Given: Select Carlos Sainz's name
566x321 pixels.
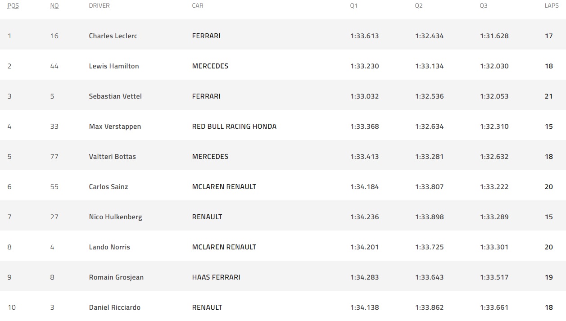Looking at the screenshot, I should point(109,187).
